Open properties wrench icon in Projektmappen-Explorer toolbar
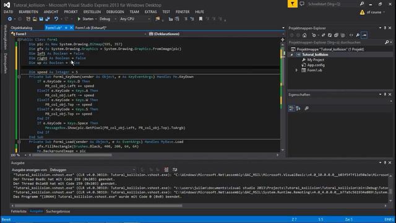Screen dimensions: 396x223 358,35
